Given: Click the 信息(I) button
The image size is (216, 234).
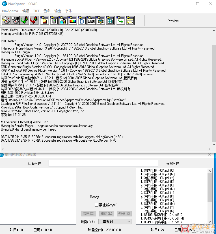Looking at the screenshot, I should click(89, 214).
